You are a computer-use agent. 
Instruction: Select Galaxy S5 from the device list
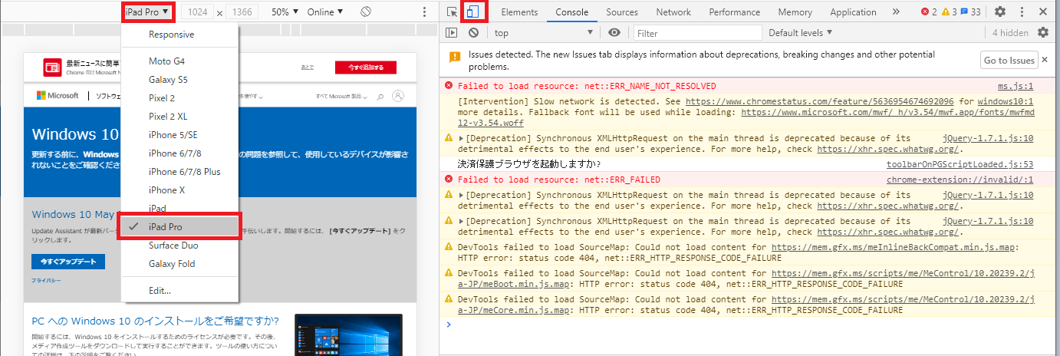pyautogui.click(x=180, y=80)
